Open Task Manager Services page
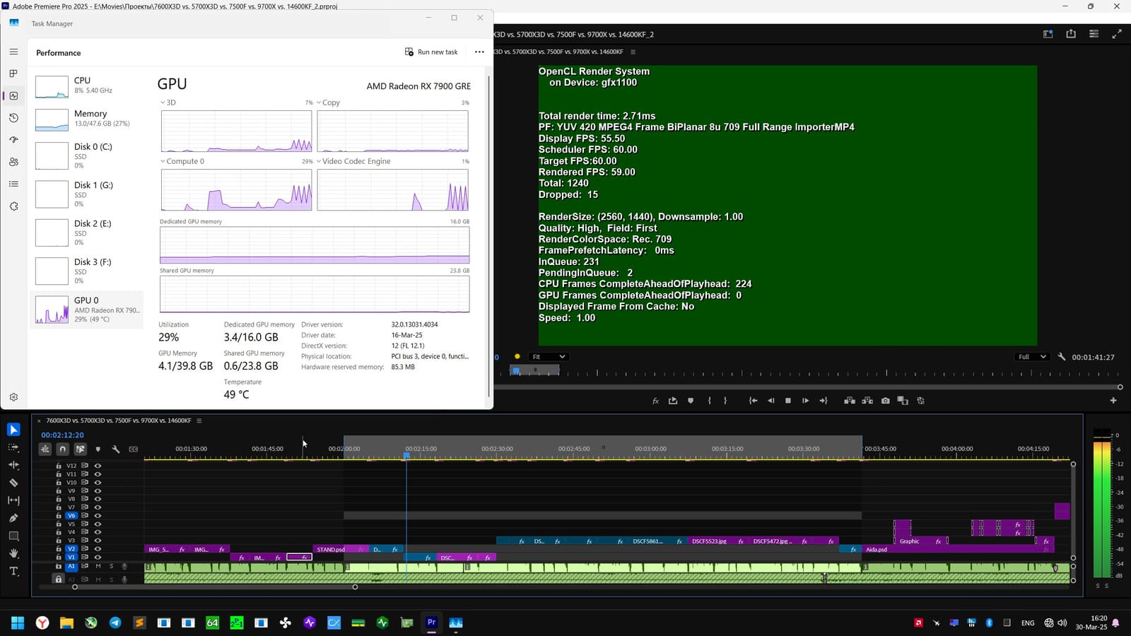Image resolution: width=1131 pixels, height=636 pixels. (x=13, y=206)
